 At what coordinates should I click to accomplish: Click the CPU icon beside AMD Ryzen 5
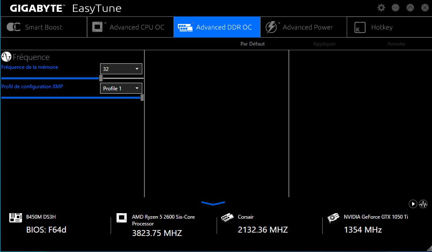click(x=122, y=218)
